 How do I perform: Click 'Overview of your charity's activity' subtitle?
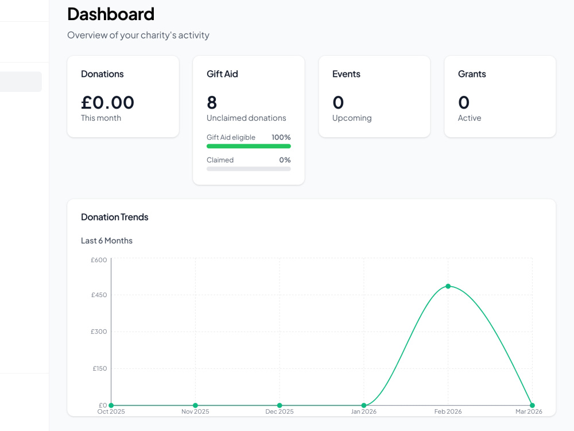point(138,35)
